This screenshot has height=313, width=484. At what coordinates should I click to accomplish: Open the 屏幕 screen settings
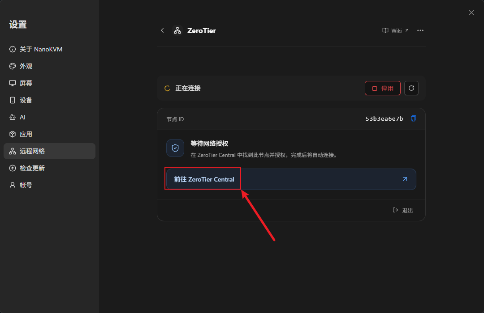click(49, 83)
